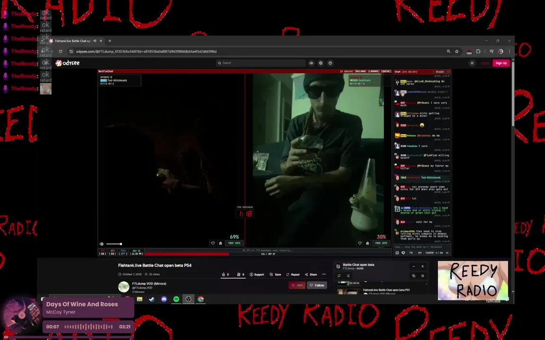Open site information icon in address bar
This screenshot has height=340, width=545.
coord(71,51)
